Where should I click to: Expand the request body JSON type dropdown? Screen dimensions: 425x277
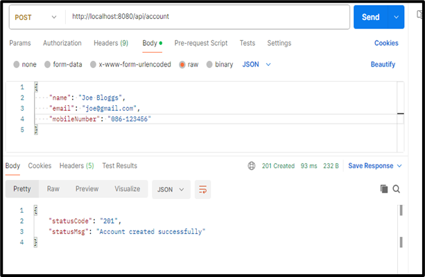257,64
